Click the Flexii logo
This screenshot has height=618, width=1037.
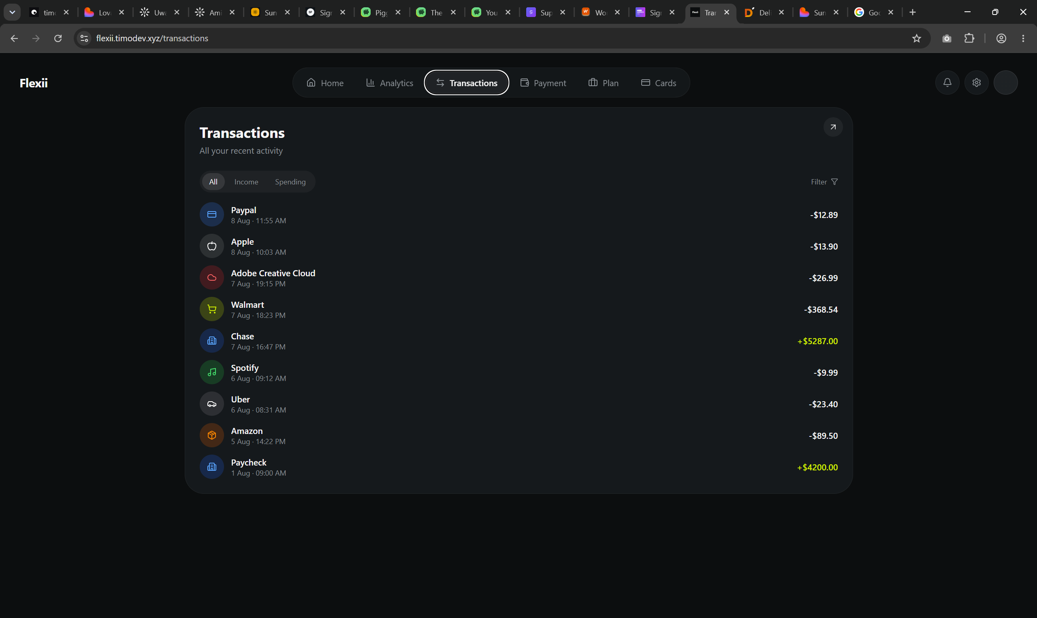click(x=34, y=83)
